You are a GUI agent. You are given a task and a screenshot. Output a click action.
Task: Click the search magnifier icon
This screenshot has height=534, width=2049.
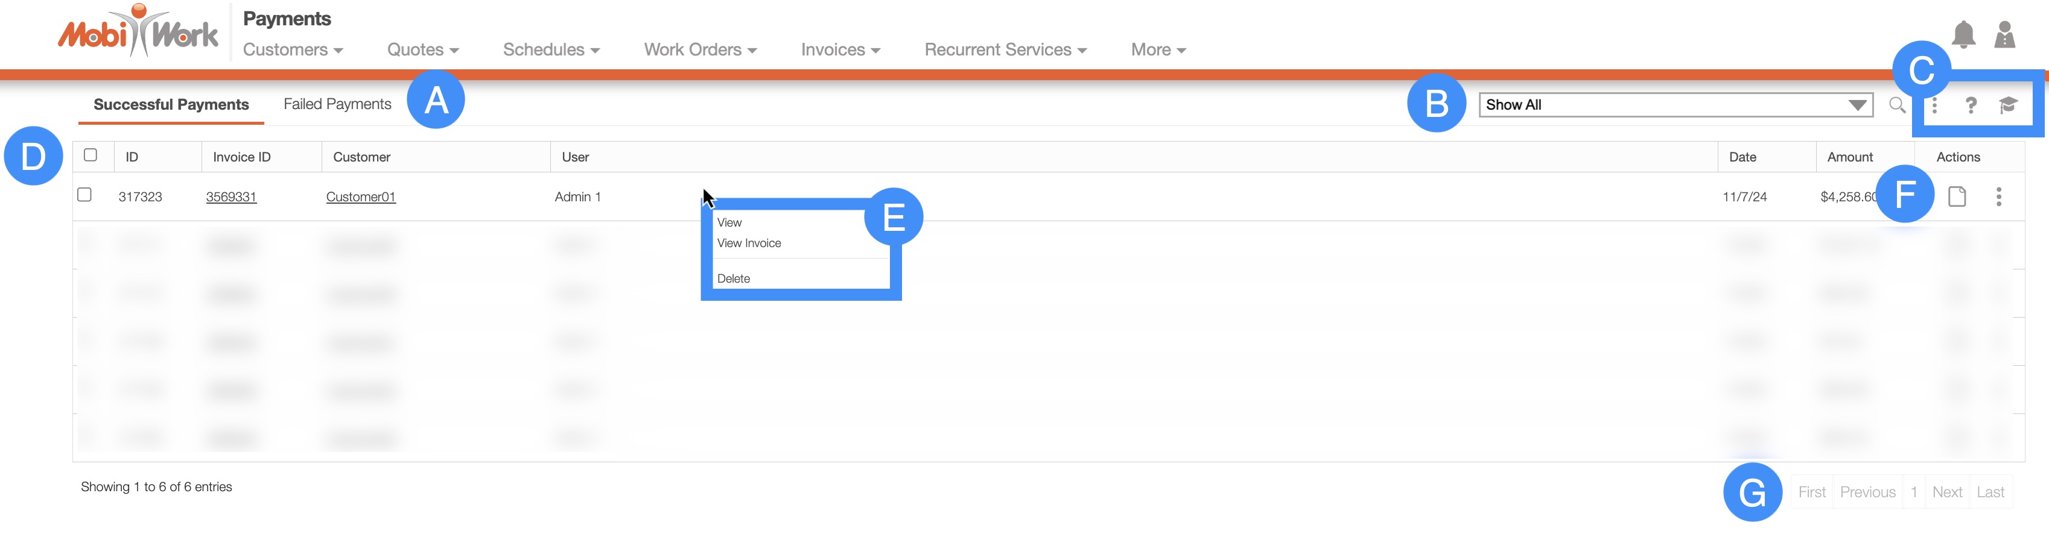1897,105
